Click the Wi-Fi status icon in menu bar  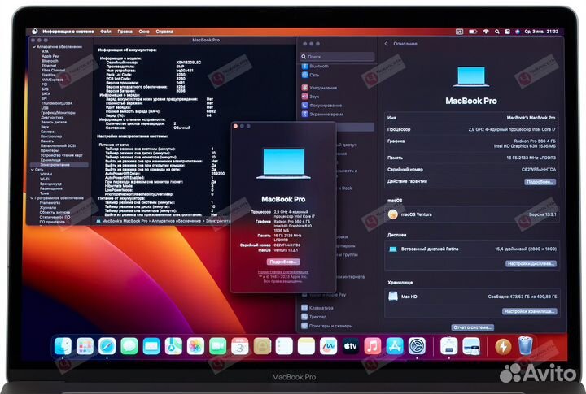pyautogui.click(x=486, y=32)
